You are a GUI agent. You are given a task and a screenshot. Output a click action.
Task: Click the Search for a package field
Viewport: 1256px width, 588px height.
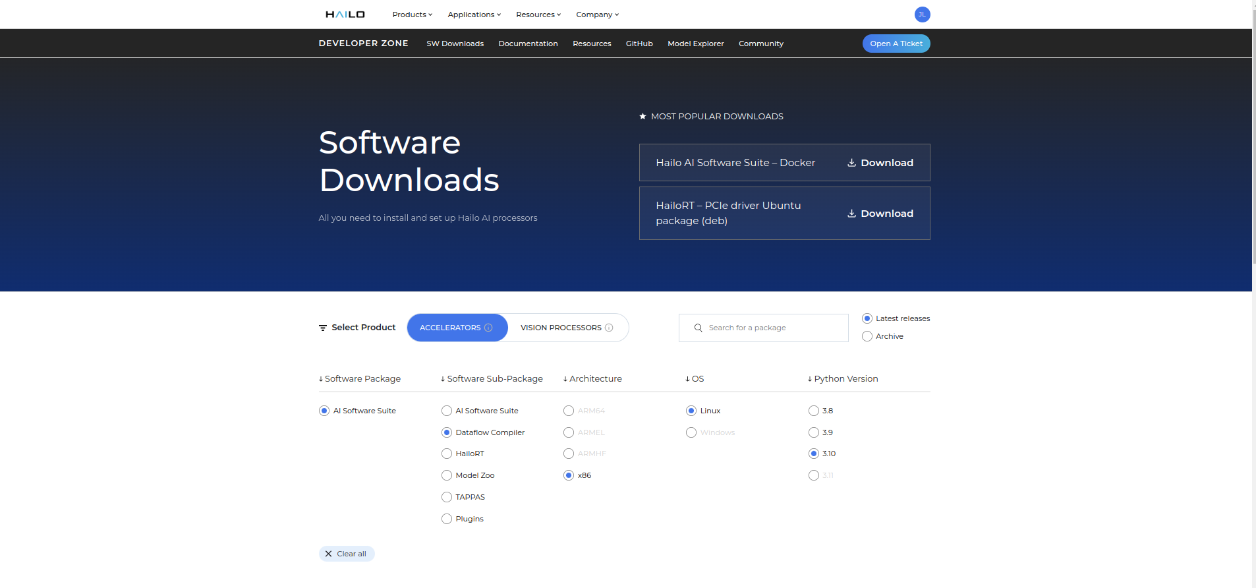point(764,328)
